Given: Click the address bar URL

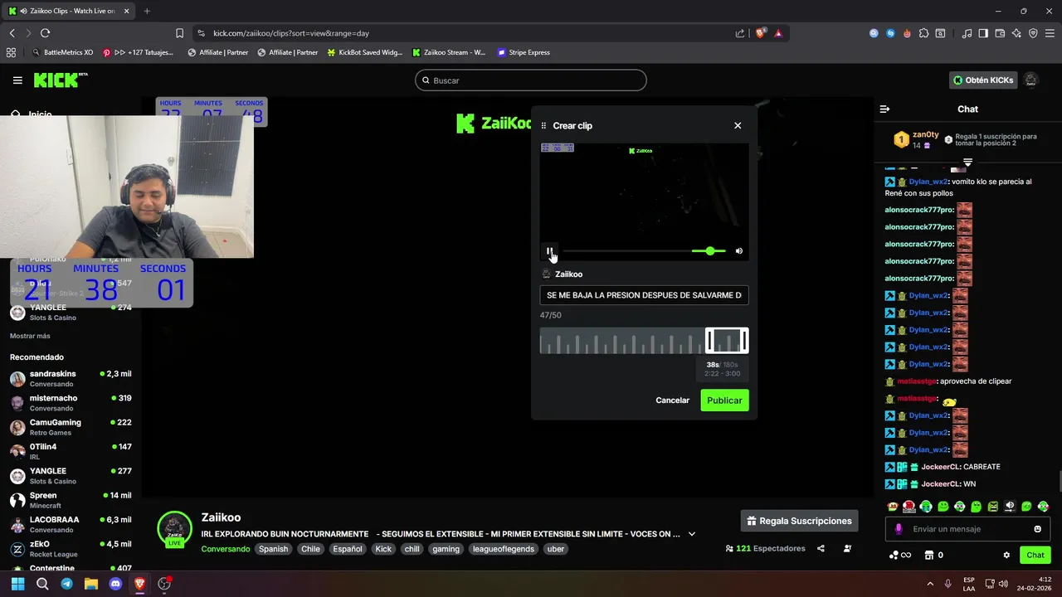Looking at the screenshot, I should click(291, 33).
